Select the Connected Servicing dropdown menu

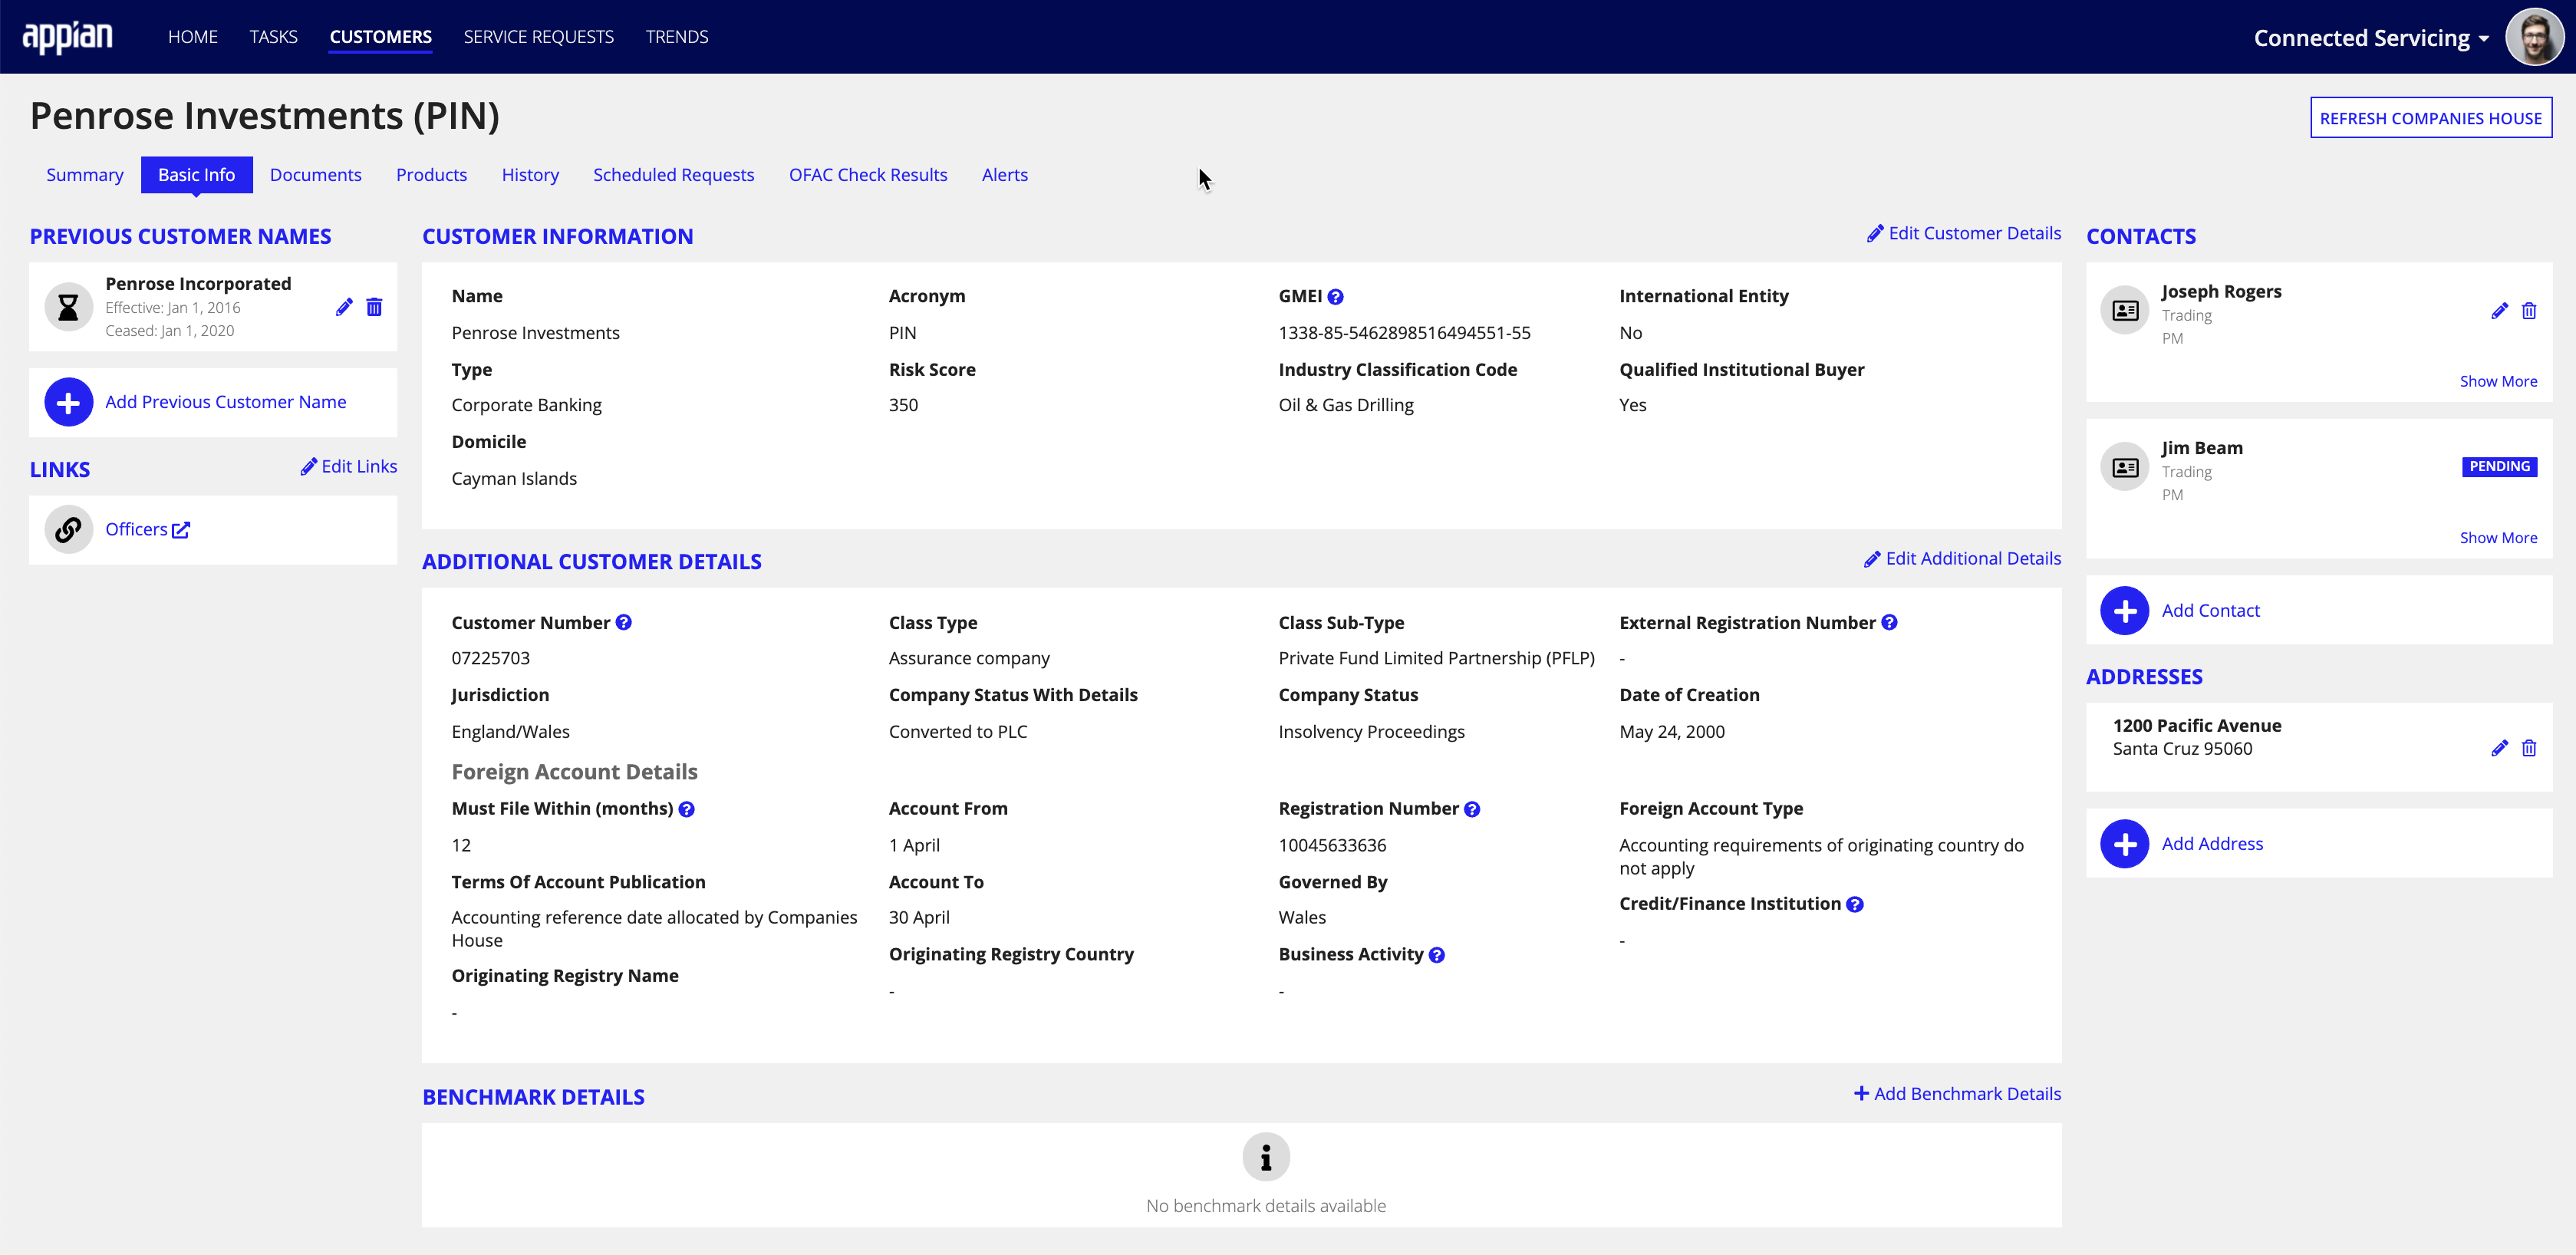coord(2366,36)
